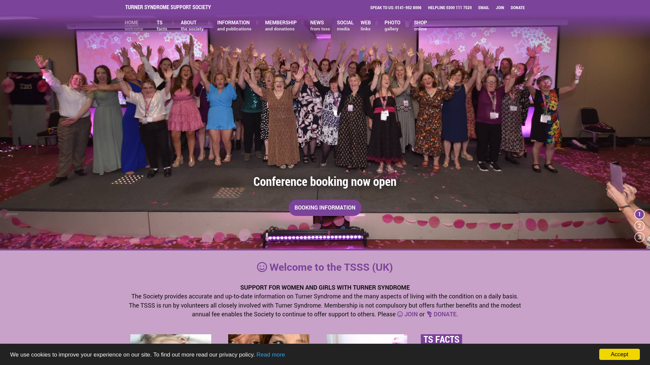This screenshot has height=365, width=650.
Task: Expand submenu arrow next to MEMBERSHIP and donations
Action: (302, 23)
